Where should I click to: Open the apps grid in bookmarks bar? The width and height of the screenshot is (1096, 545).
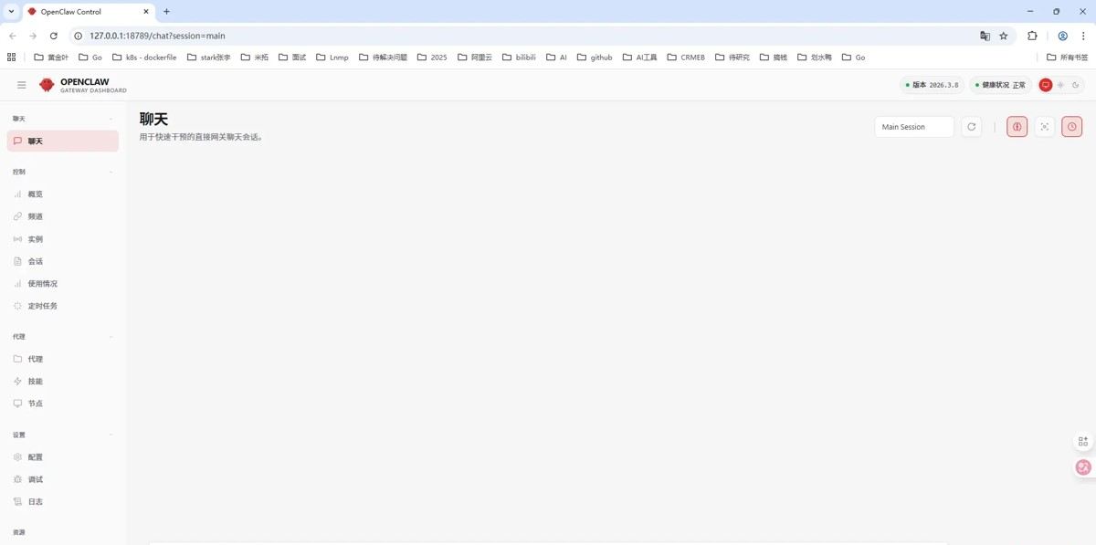point(12,57)
